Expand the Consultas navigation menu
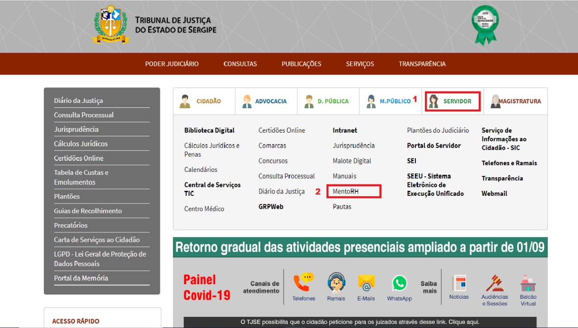 [240, 64]
